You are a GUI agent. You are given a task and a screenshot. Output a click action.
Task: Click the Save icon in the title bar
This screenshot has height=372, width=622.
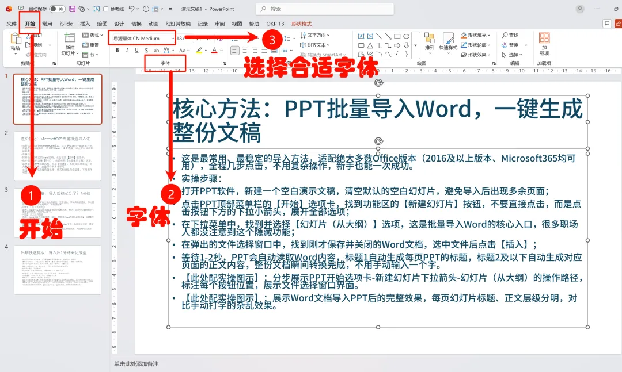(72, 9)
